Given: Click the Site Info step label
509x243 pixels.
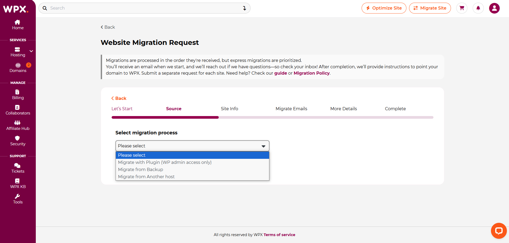Looking at the screenshot, I should [x=229, y=109].
